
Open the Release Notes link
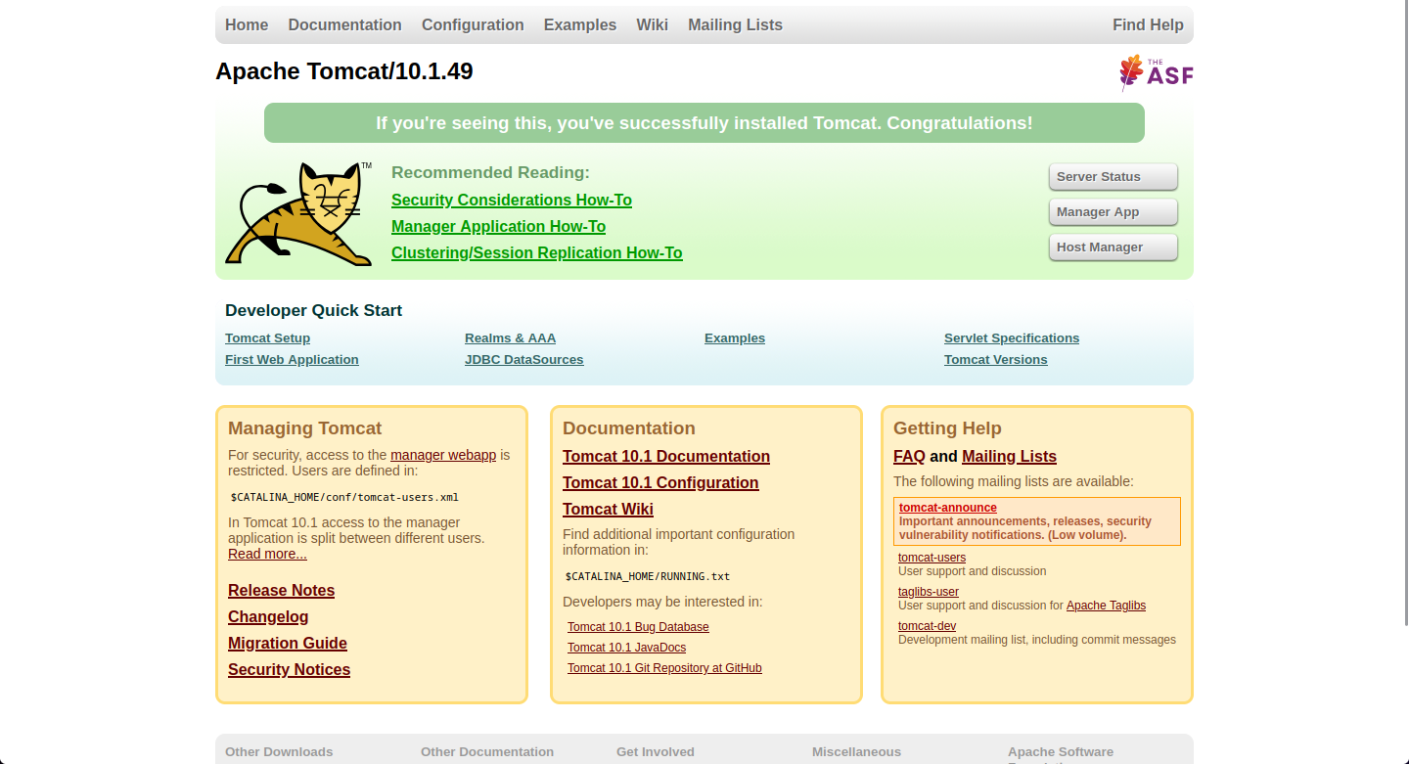tap(281, 591)
